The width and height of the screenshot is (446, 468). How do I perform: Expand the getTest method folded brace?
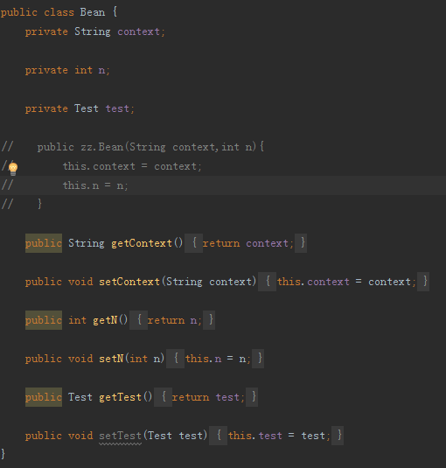click(163, 397)
